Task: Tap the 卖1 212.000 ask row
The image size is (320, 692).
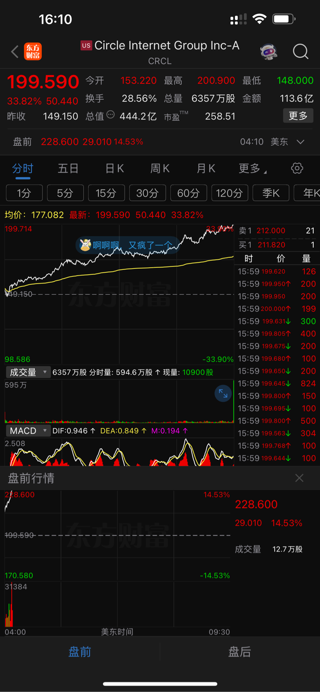Action: (x=277, y=231)
